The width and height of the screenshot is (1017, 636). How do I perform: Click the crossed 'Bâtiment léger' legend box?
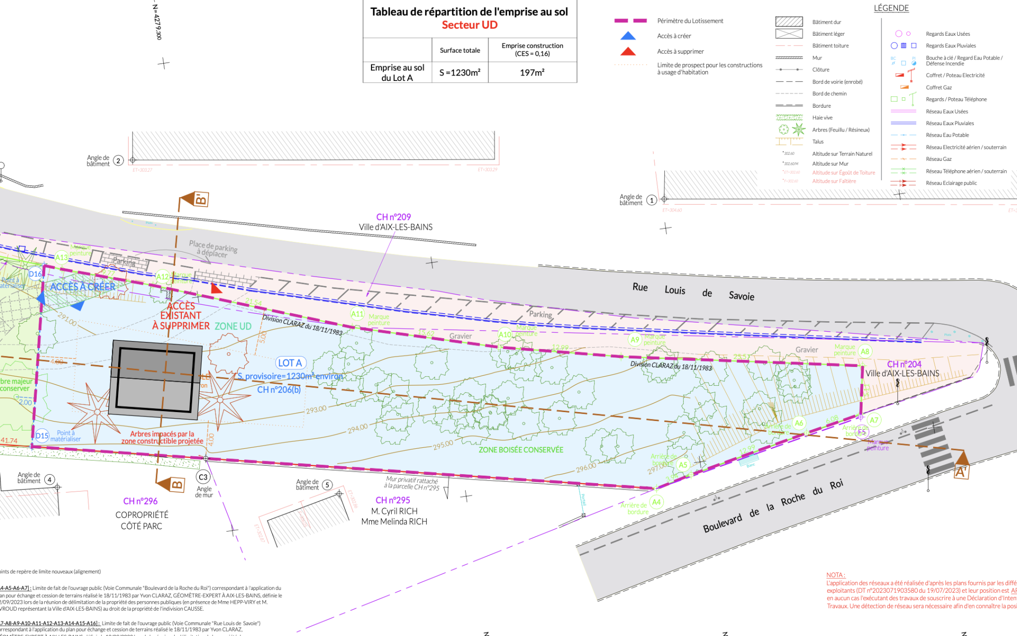click(789, 34)
